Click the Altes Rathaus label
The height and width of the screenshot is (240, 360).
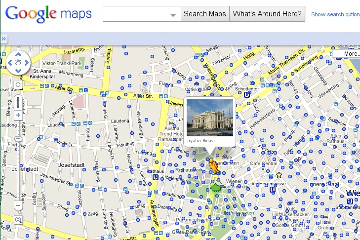point(335,138)
